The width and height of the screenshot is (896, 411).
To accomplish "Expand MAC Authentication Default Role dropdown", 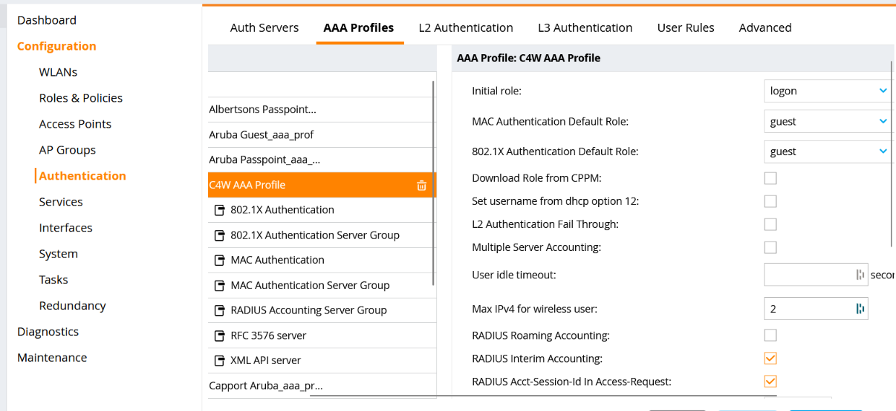I will point(828,121).
